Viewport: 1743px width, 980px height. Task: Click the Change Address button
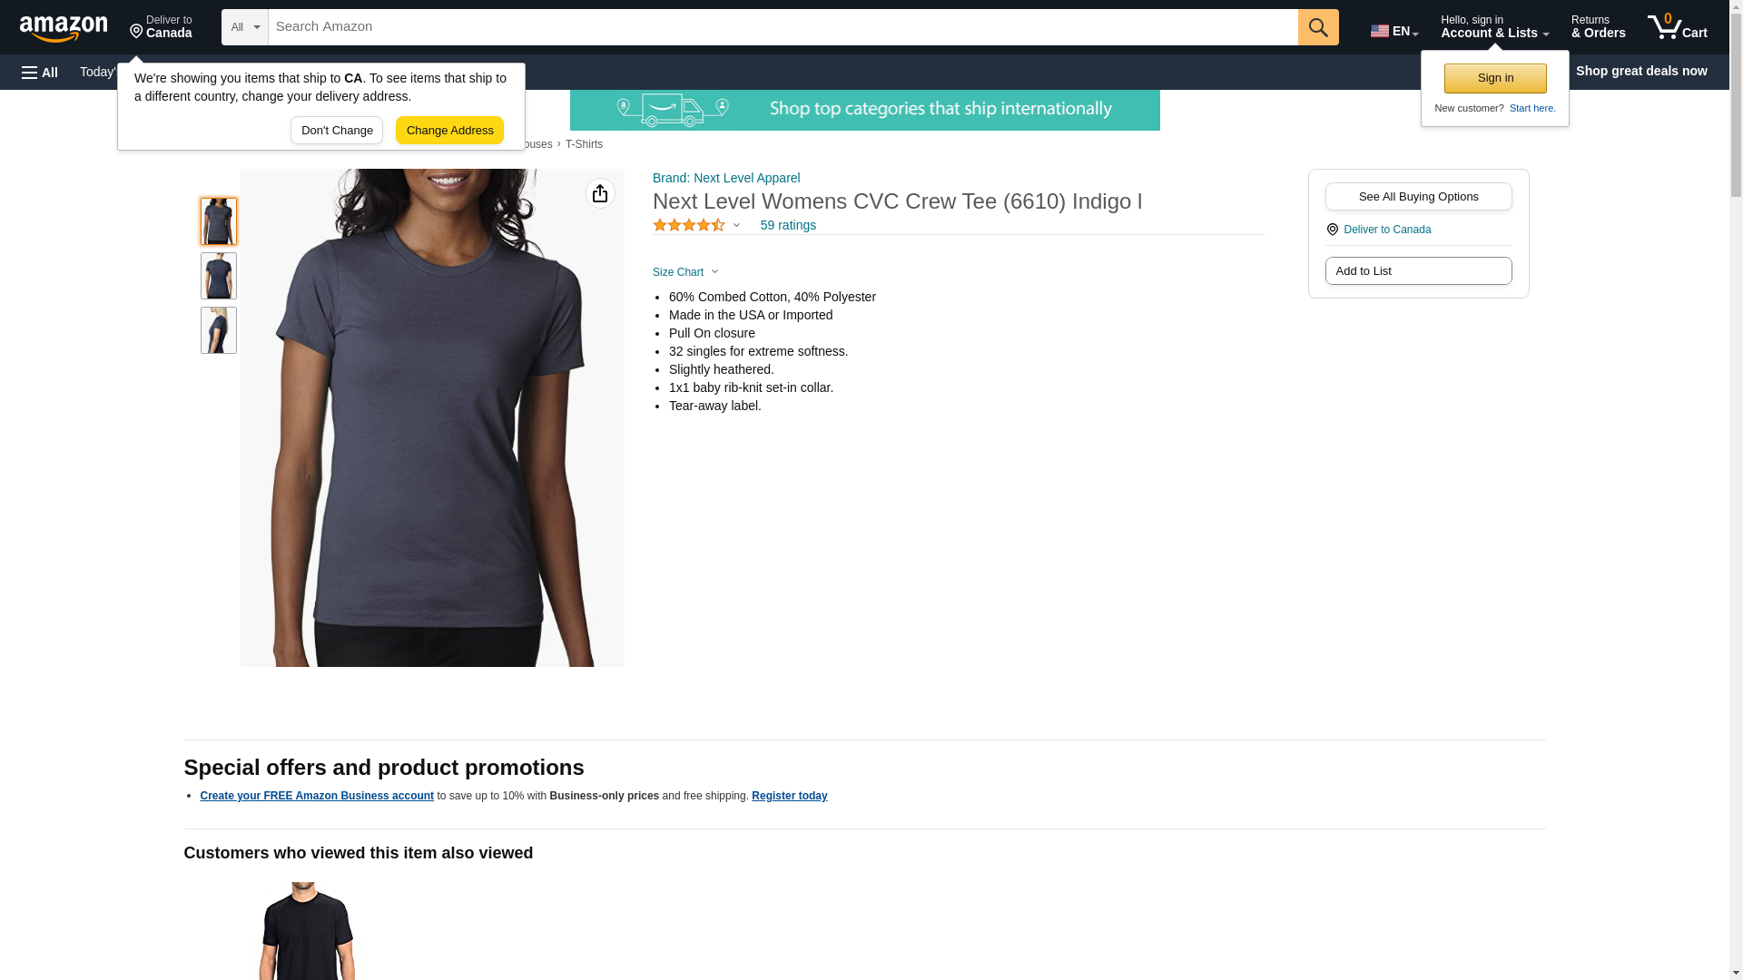tap(449, 130)
